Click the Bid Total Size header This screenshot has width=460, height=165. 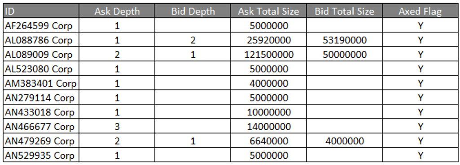(x=344, y=11)
